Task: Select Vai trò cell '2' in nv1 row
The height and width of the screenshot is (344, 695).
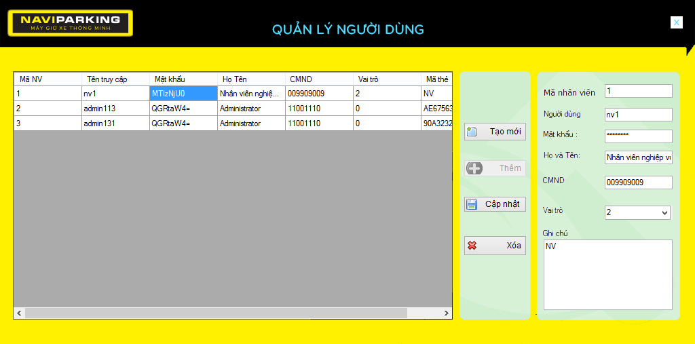Action: (387, 94)
